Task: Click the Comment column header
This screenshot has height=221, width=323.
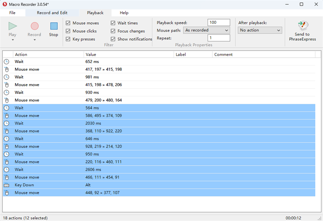Action: (x=223, y=55)
